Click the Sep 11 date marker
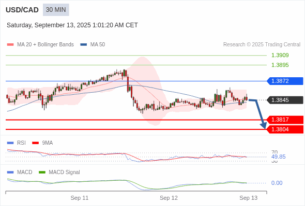Viewport: 305px width, 206px height. point(80,198)
